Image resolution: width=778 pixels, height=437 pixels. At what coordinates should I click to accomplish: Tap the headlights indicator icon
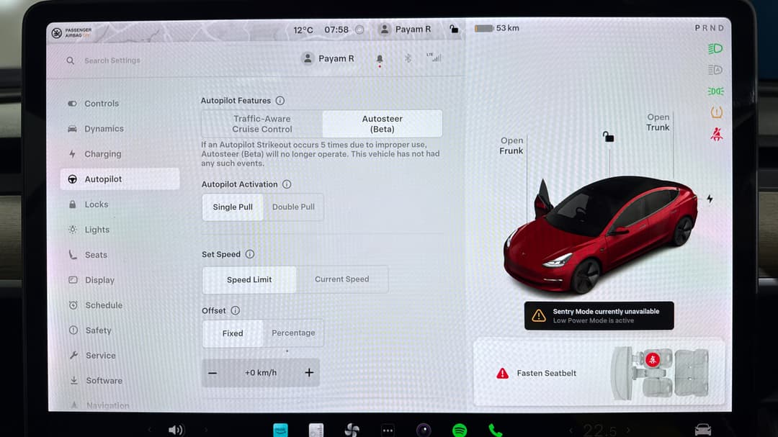coord(715,49)
